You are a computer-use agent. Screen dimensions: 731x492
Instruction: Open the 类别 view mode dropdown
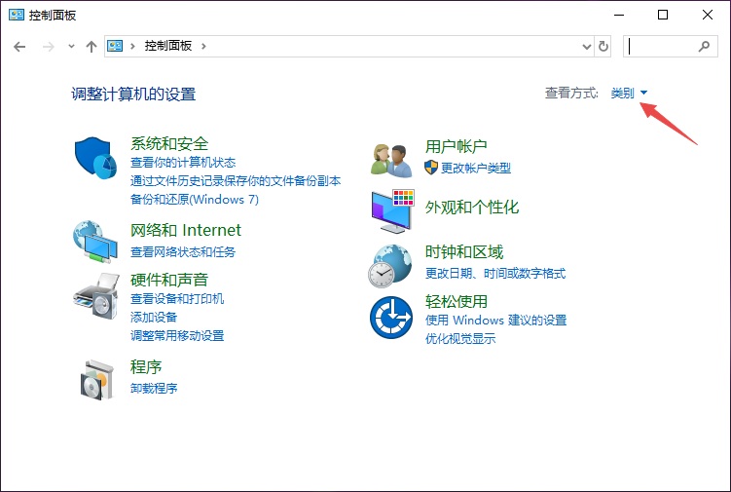point(629,93)
